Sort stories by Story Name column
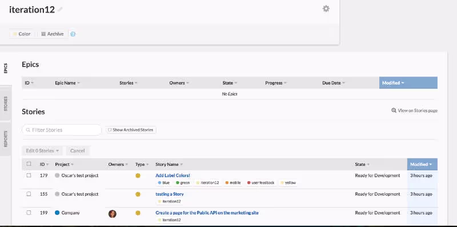 click(169, 164)
